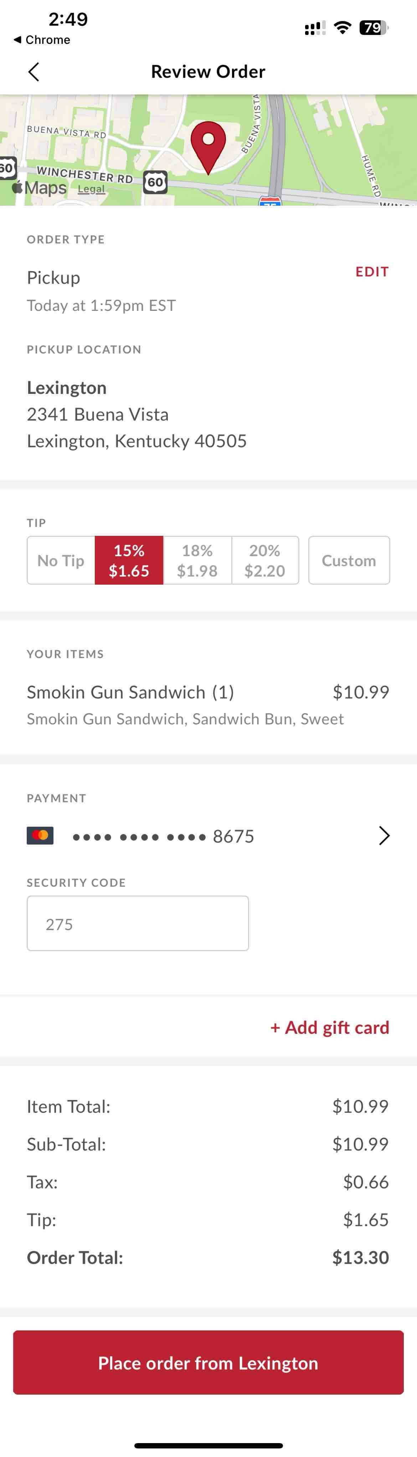417x1457 pixels.
Task: Select the No Tip option
Action: point(61,560)
